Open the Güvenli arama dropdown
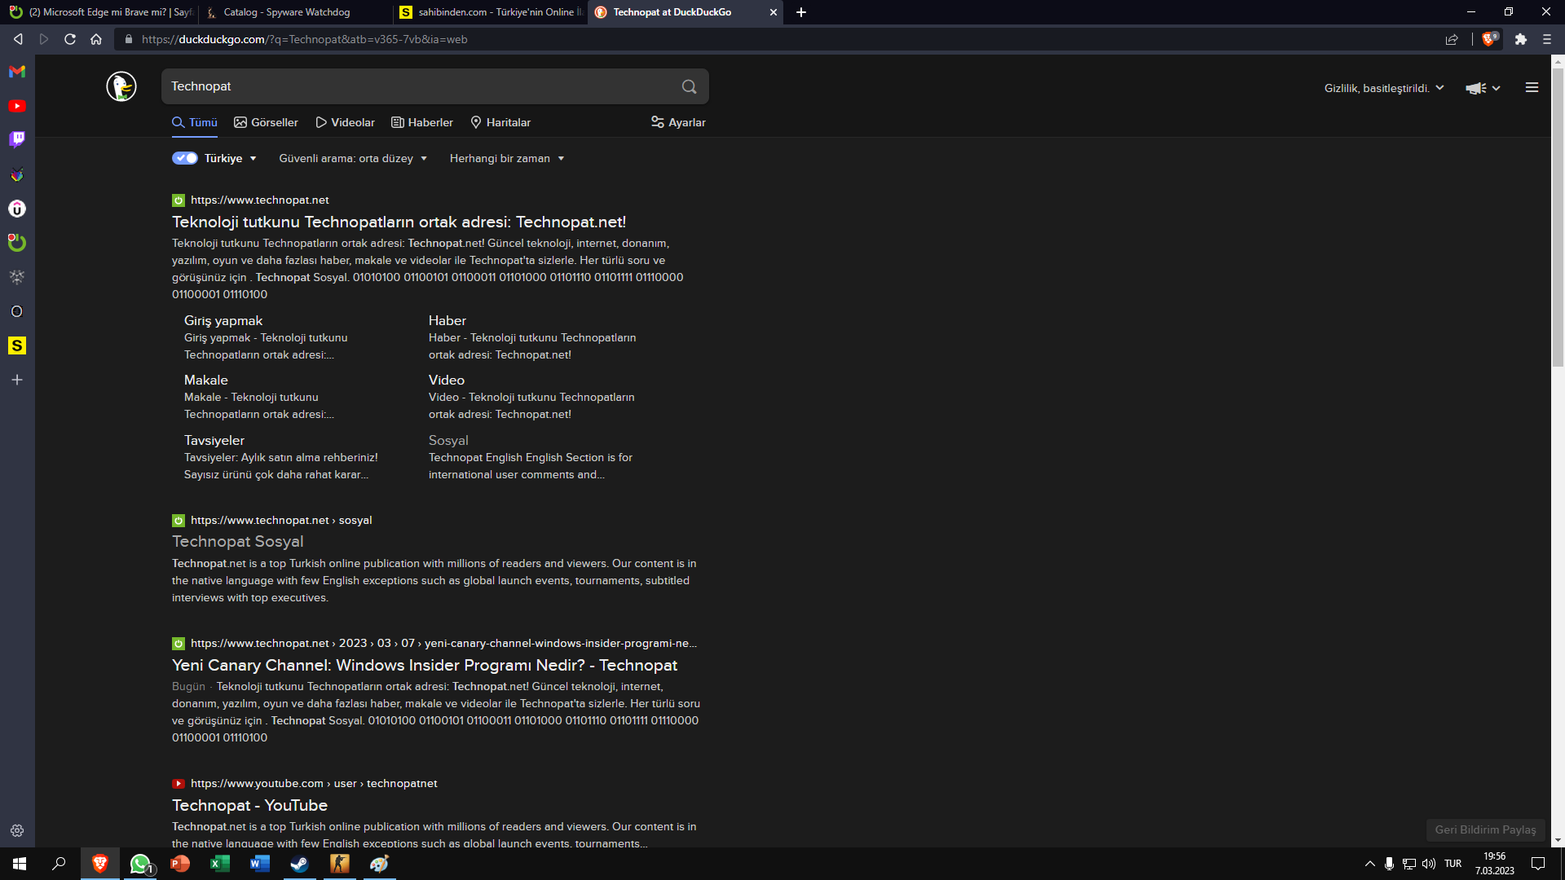This screenshot has width=1565, height=880. click(353, 158)
